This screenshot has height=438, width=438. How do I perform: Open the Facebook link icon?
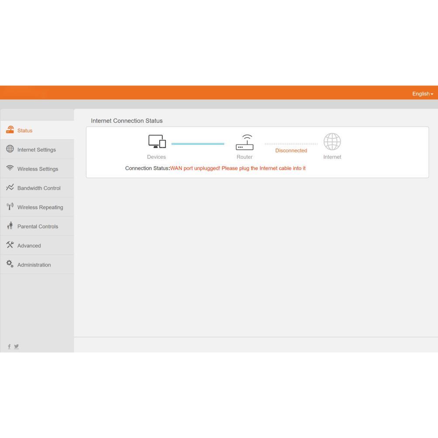point(9,346)
